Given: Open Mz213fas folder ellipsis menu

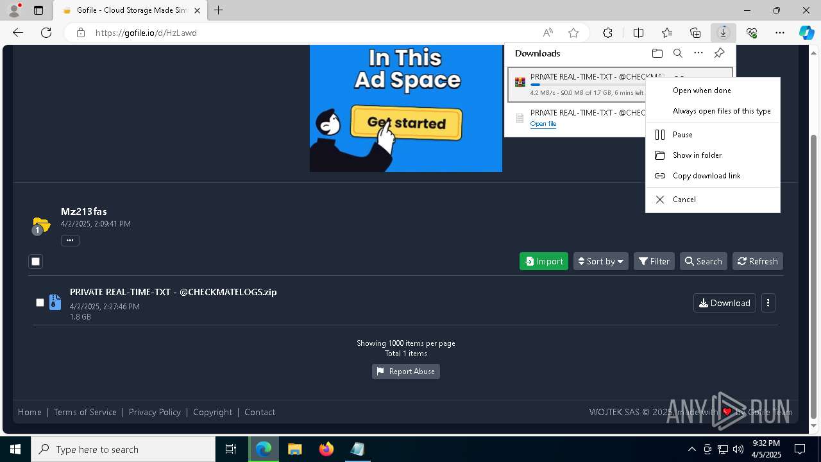Looking at the screenshot, I should pos(70,241).
